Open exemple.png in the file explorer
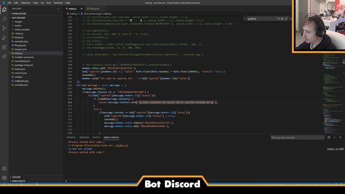 pyautogui.click(x=21, y=41)
